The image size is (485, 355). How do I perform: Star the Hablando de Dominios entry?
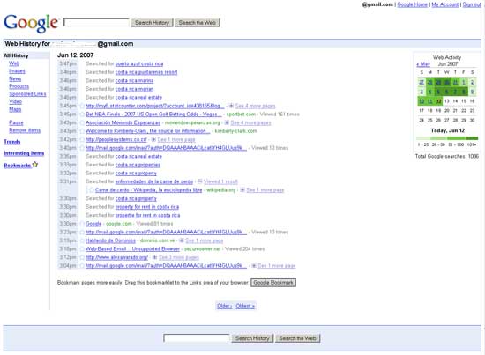point(82,240)
